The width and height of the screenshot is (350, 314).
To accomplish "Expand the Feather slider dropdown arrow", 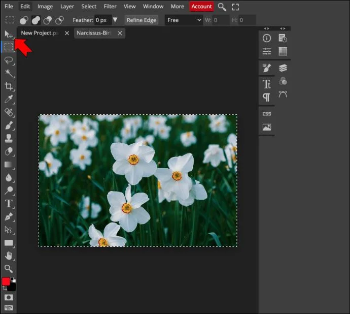I will [x=115, y=20].
